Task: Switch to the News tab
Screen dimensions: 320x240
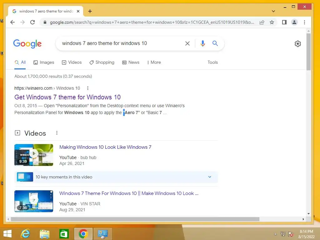Action: click(x=131, y=62)
